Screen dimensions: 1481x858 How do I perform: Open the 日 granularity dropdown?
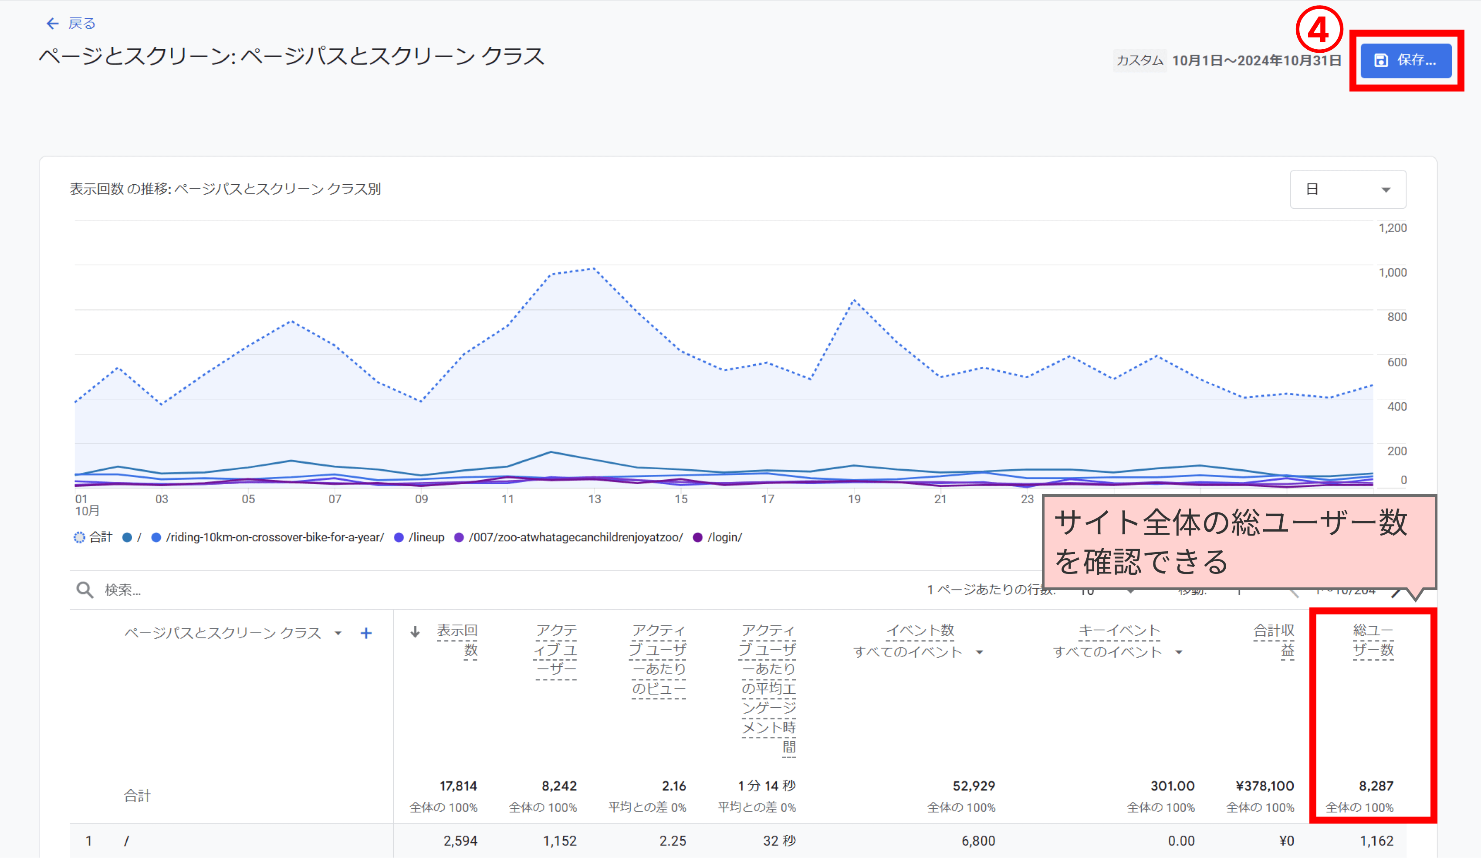[x=1348, y=190]
